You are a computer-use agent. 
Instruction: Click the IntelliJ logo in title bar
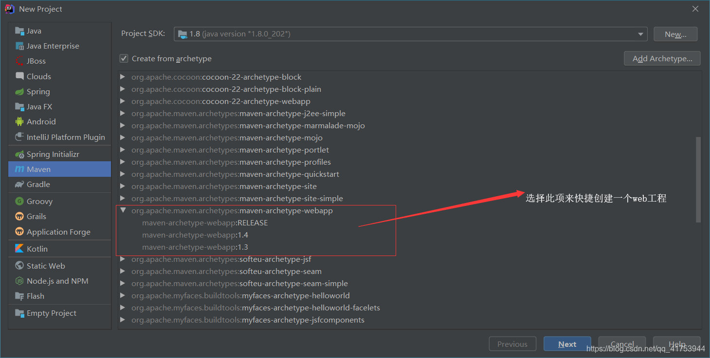(10, 9)
